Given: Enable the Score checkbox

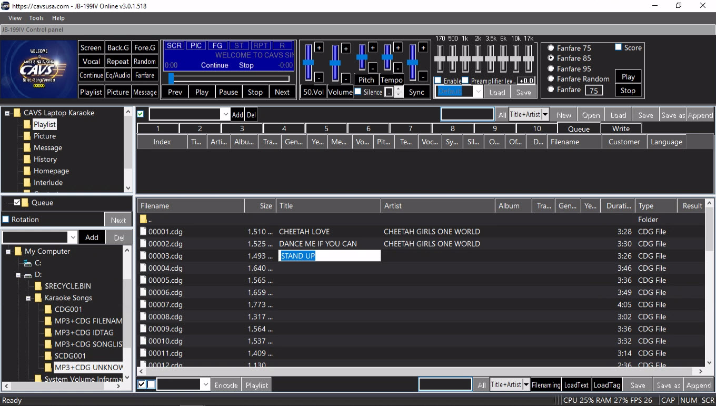Looking at the screenshot, I should 619,47.
